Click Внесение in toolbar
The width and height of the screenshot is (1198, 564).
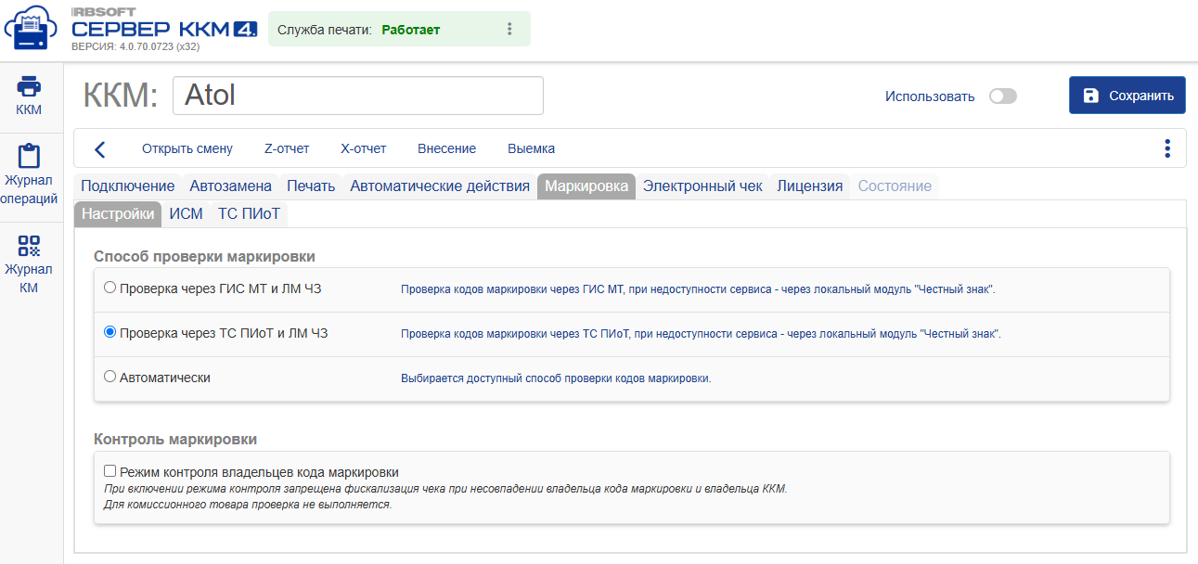(x=447, y=148)
